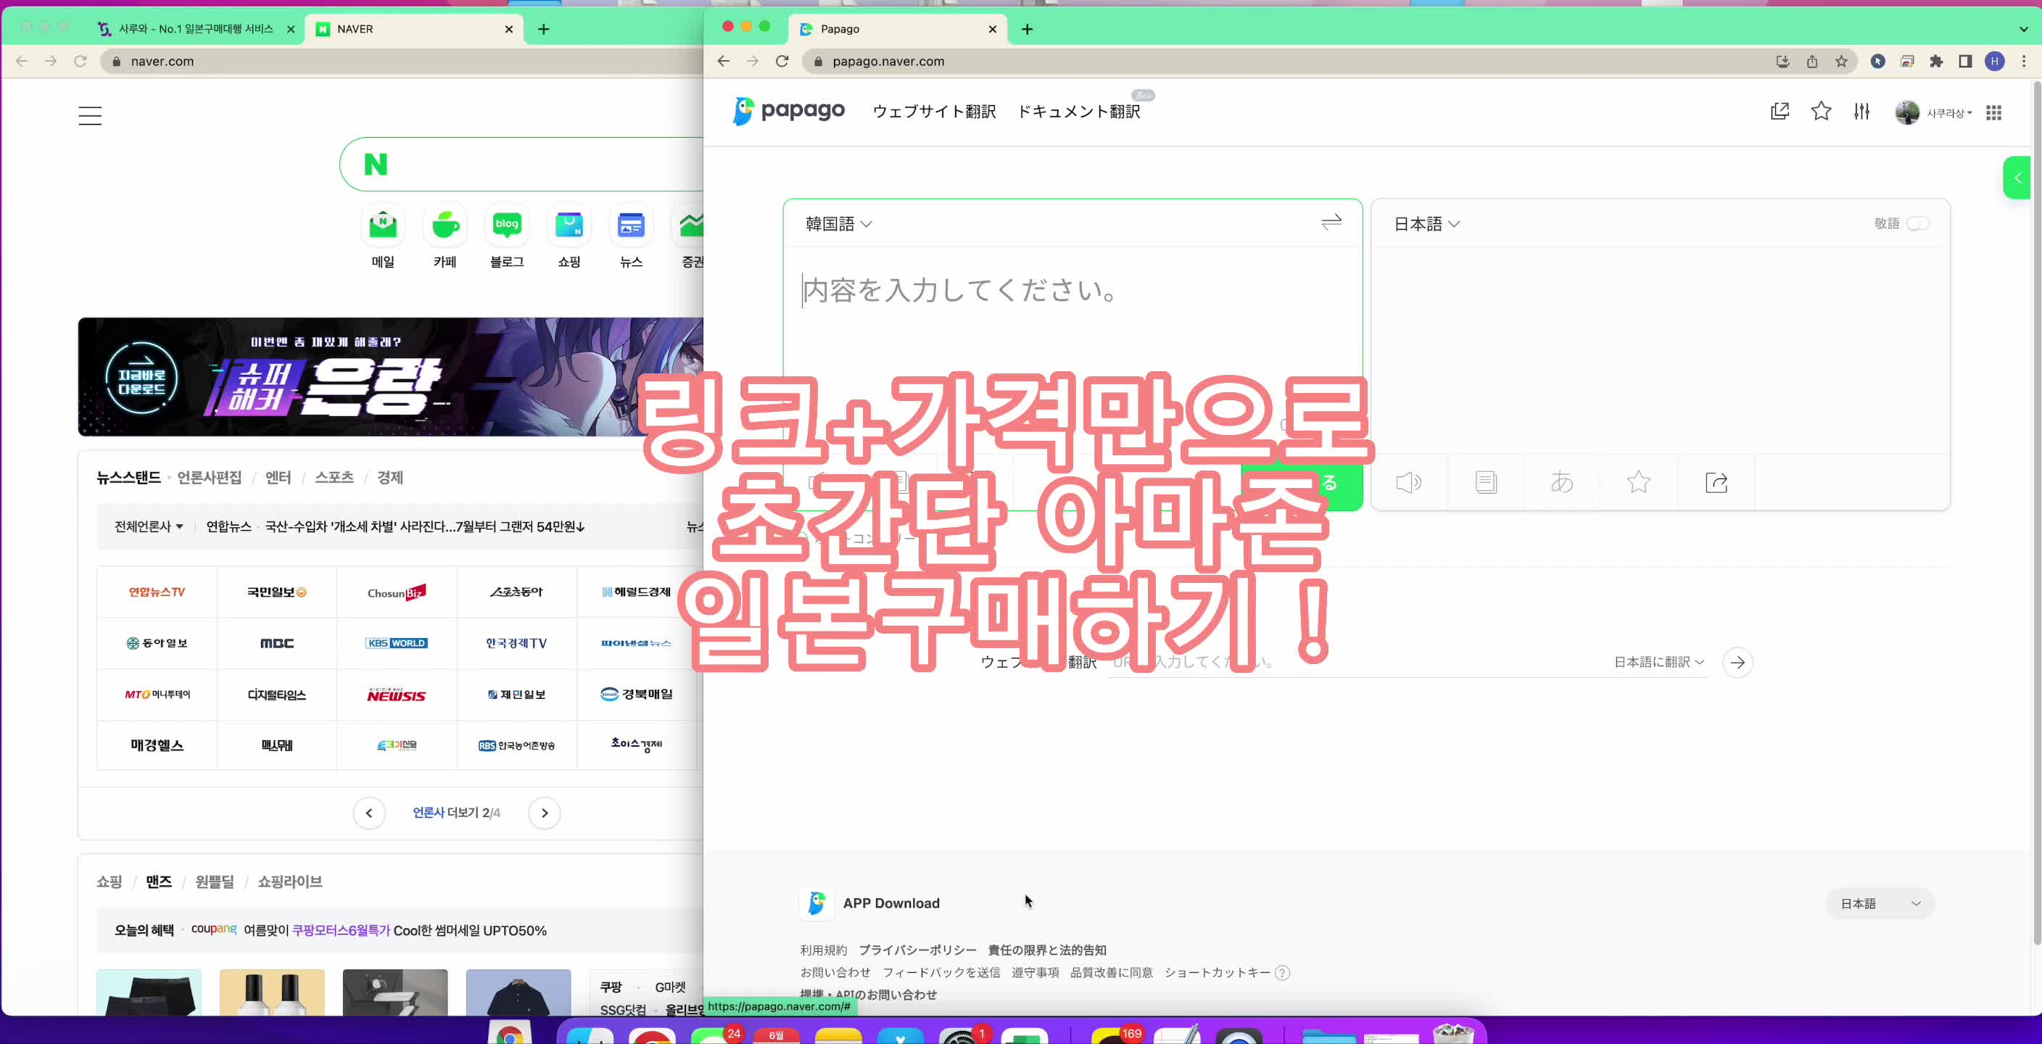
Task: Click the Naver search box
Action: point(521,164)
